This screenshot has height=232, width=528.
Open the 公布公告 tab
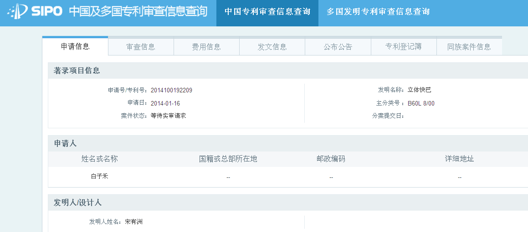pos(338,47)
